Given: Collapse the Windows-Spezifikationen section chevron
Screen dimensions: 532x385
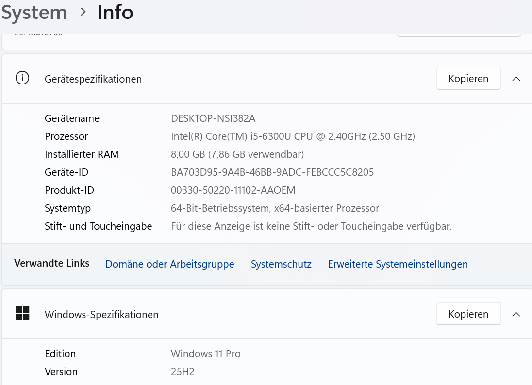Looking at the screenshot, I should click(x=516, y=314).
